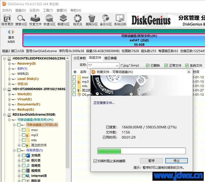Click the 删除分区 delete partition icon
Screen dimensions: 205x182
pos(92,20)
